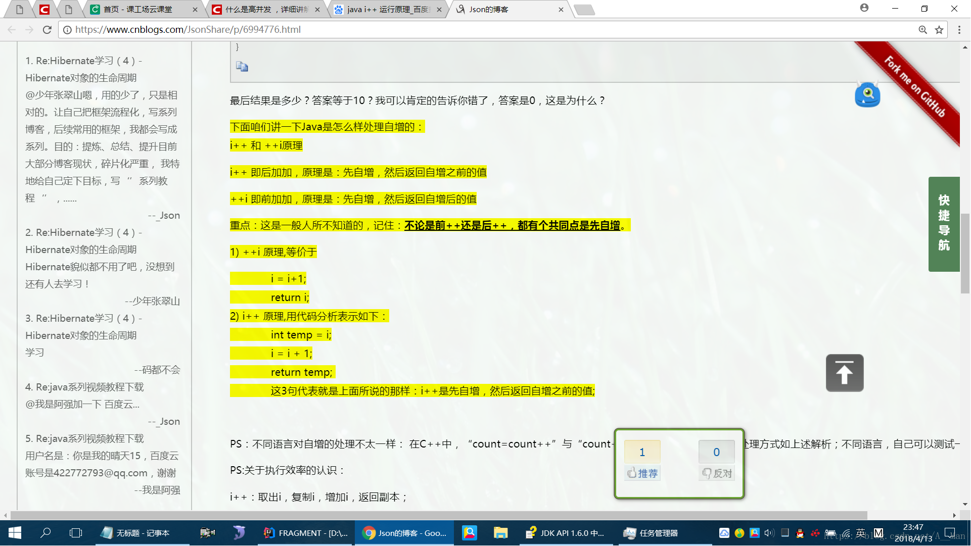Click the copy code icon
This screenshot has width=971, height=546.
(242, 67)
